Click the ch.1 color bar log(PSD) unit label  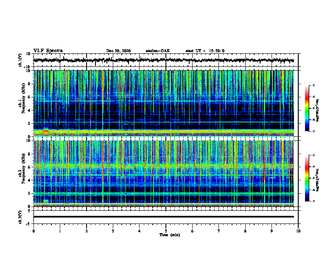click(x=318, y=110)
